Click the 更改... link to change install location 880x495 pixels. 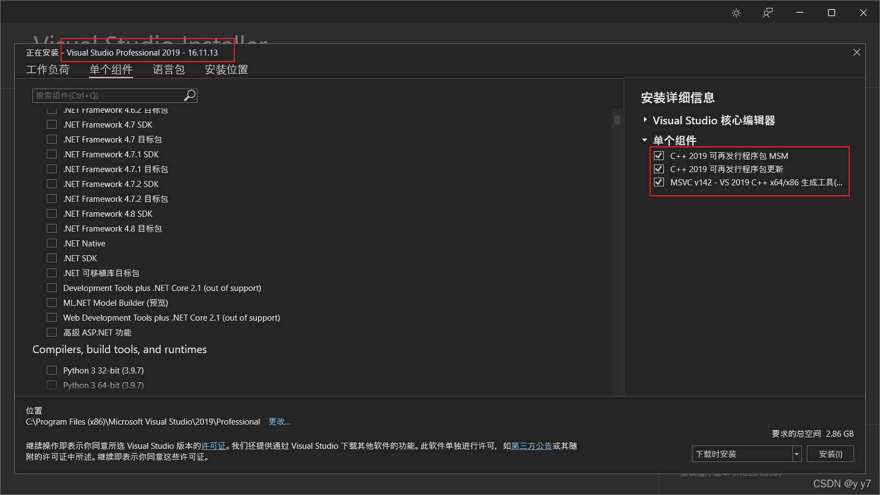pyautogui.click(x=279, y=421)
